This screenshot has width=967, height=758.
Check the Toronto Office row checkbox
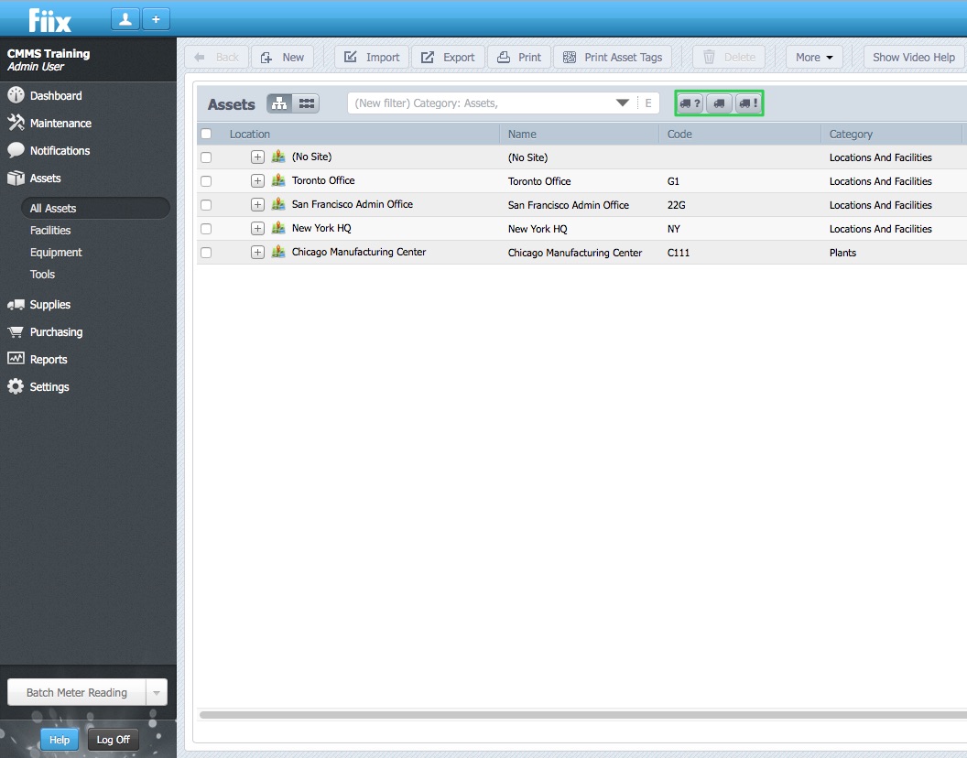206,181
